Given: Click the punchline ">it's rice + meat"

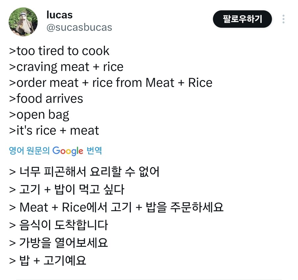Looking at the screenshot, I should click(x=54, y=130).
